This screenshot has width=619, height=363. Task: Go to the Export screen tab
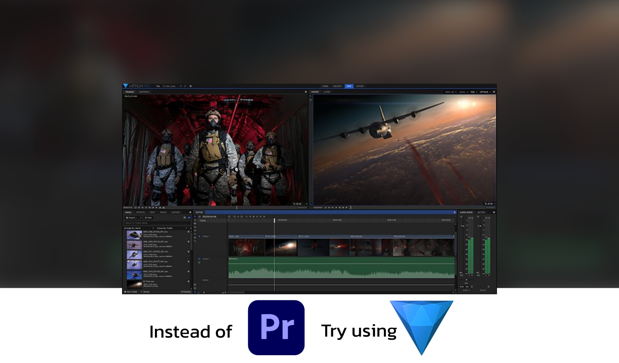360,86
